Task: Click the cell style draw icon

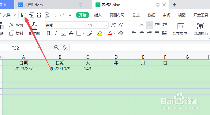Action: [89, 33]
